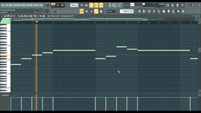Toggle auto-scroll arrow icon
This screenshot has height=113, width=201.
[x=86, y=11]
